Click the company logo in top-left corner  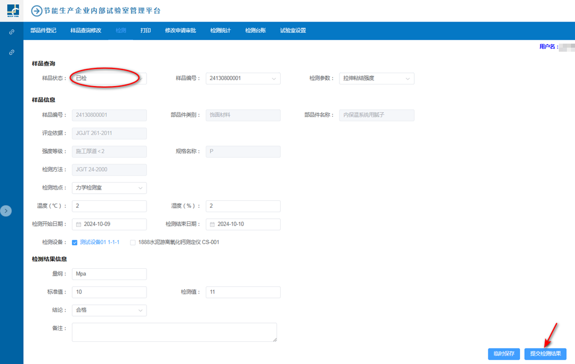pyautogui.click(x=12, y=10)
